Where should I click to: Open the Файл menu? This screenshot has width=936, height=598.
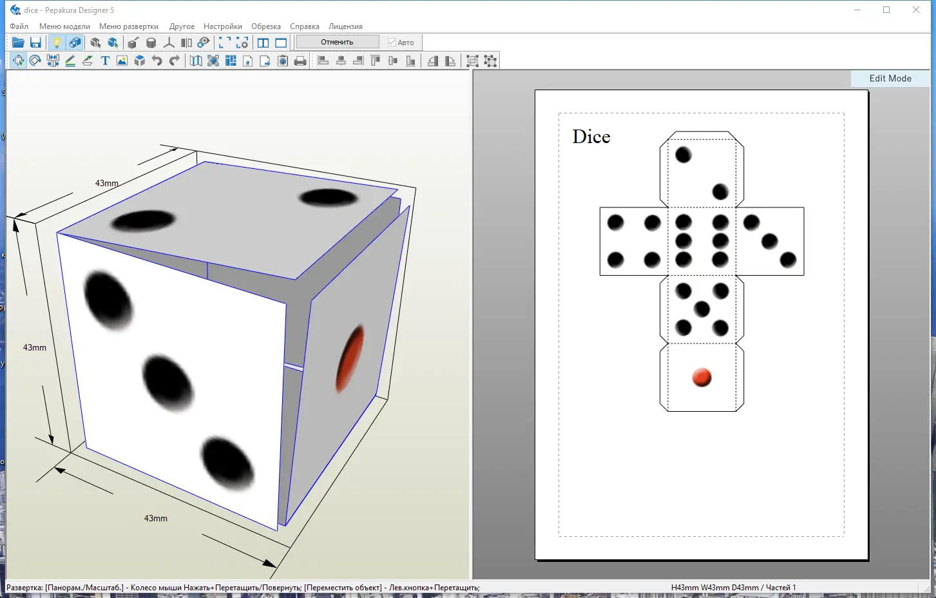[x=19, y=26]
